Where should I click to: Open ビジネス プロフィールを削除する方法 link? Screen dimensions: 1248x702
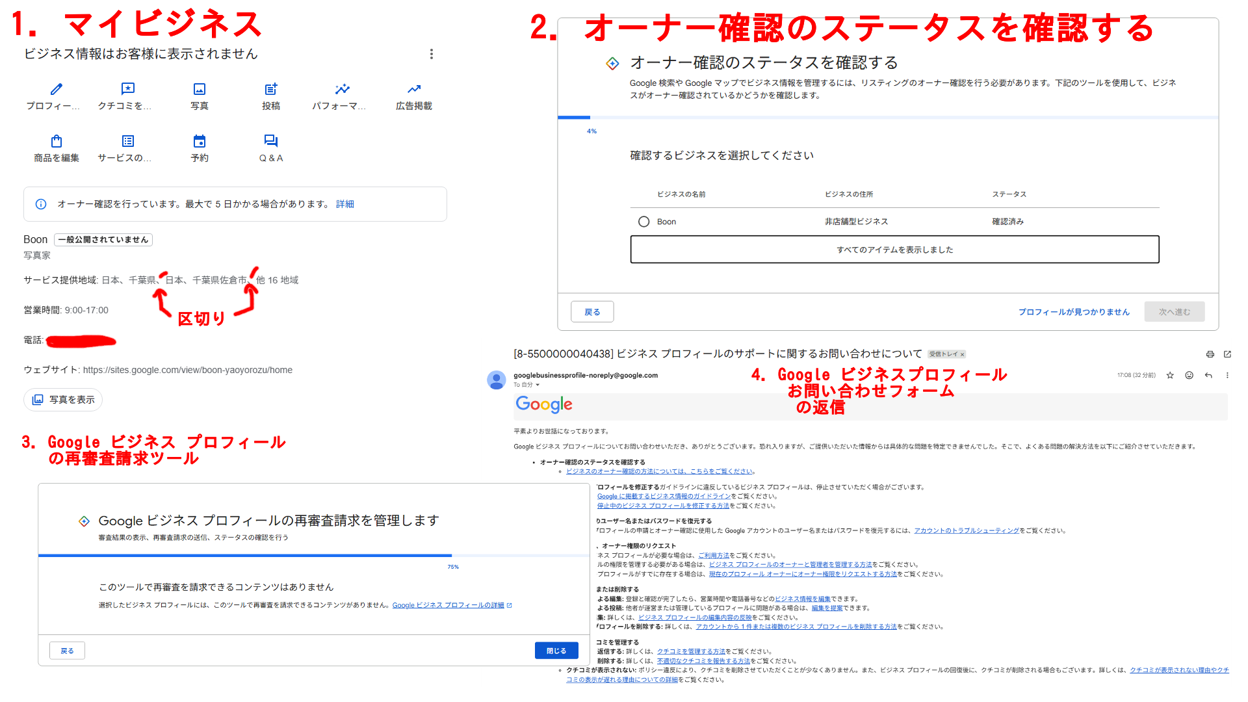796,627
